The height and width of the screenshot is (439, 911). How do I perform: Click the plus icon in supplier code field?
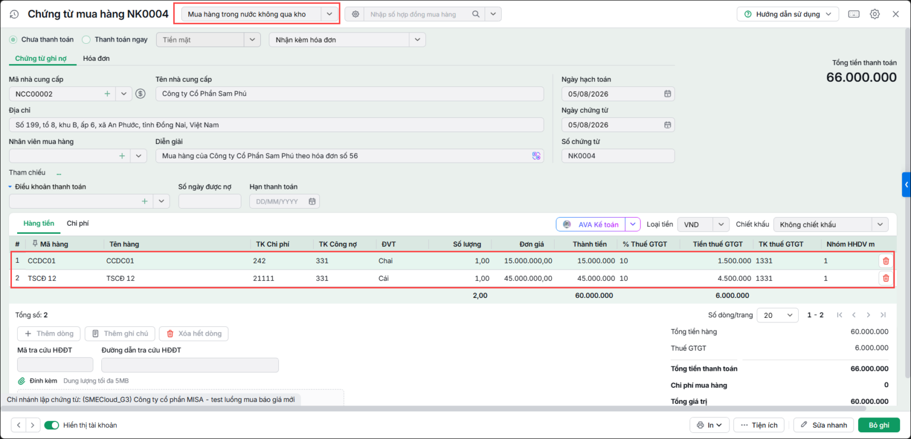click(107, 94)
